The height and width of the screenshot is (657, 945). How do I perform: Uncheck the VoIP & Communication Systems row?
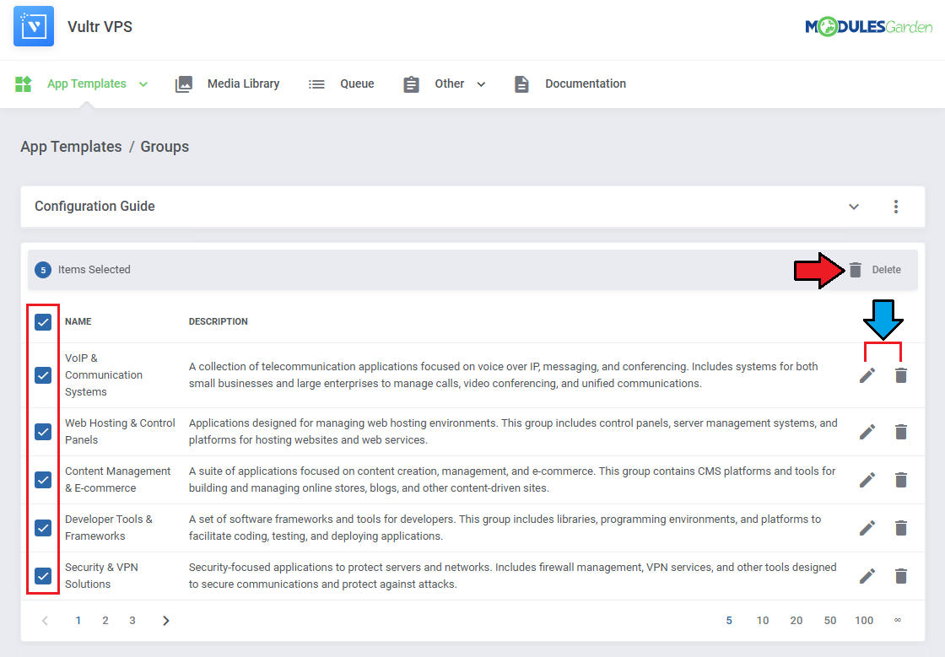43,375
